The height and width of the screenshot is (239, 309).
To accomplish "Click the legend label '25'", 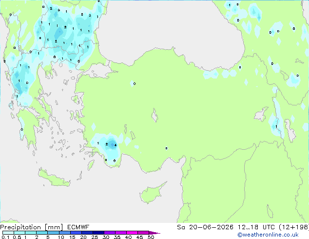I will coord(95,237).
